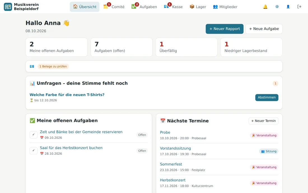Click the due date 28.10.2026
Image resolution: width=308 pixels, height=193 pixels.
click(x=51, y=154)
